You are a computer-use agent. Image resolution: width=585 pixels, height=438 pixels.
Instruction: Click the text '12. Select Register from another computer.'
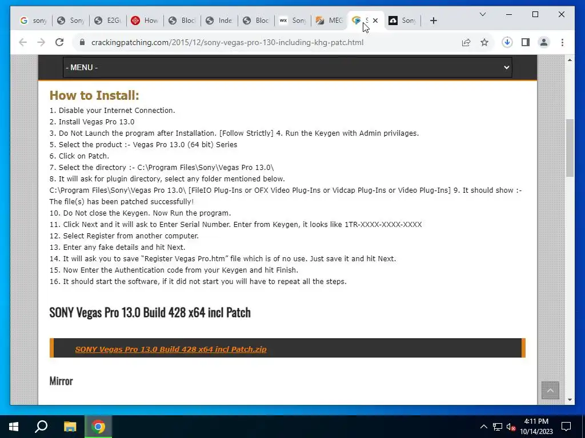[x=124, y=236]
